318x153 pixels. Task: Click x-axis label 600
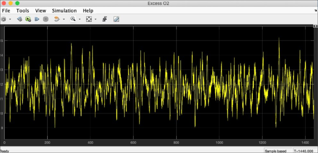[x=133, y=142]
